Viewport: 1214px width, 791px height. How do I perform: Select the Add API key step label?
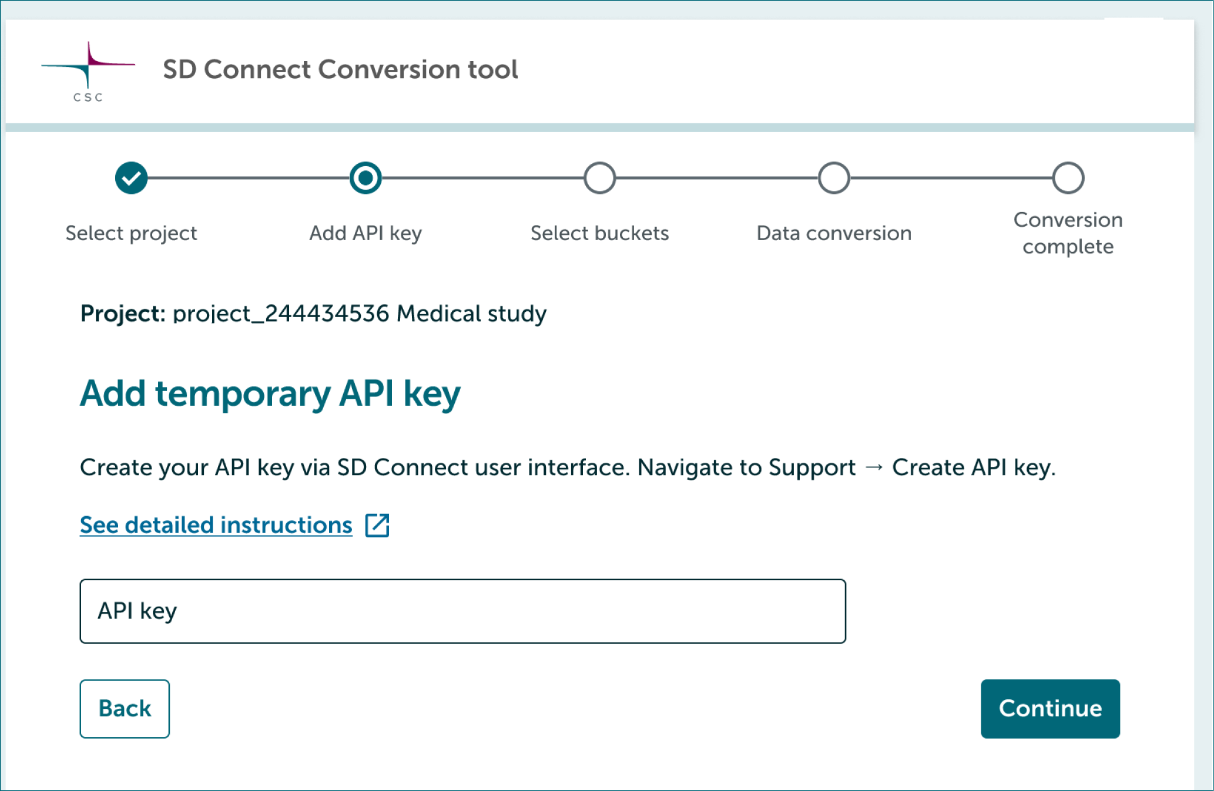coord(365,233)
